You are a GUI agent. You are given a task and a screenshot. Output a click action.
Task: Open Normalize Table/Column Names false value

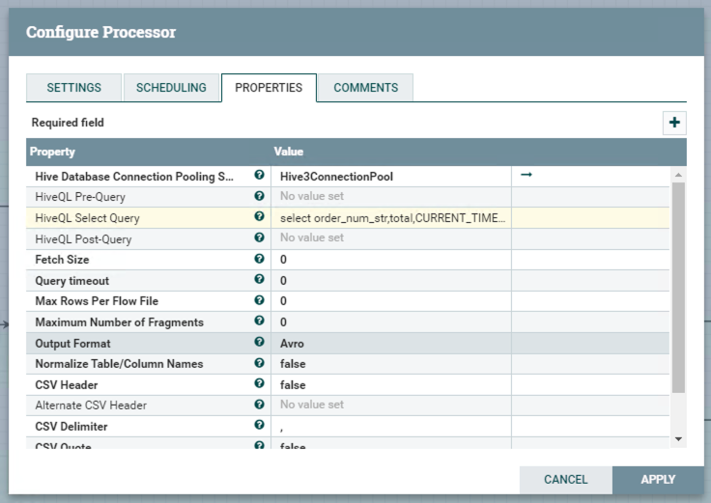coord(391,364)
